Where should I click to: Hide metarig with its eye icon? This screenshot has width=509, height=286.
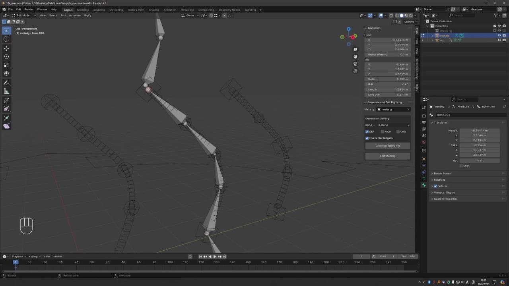click(499, 35)
